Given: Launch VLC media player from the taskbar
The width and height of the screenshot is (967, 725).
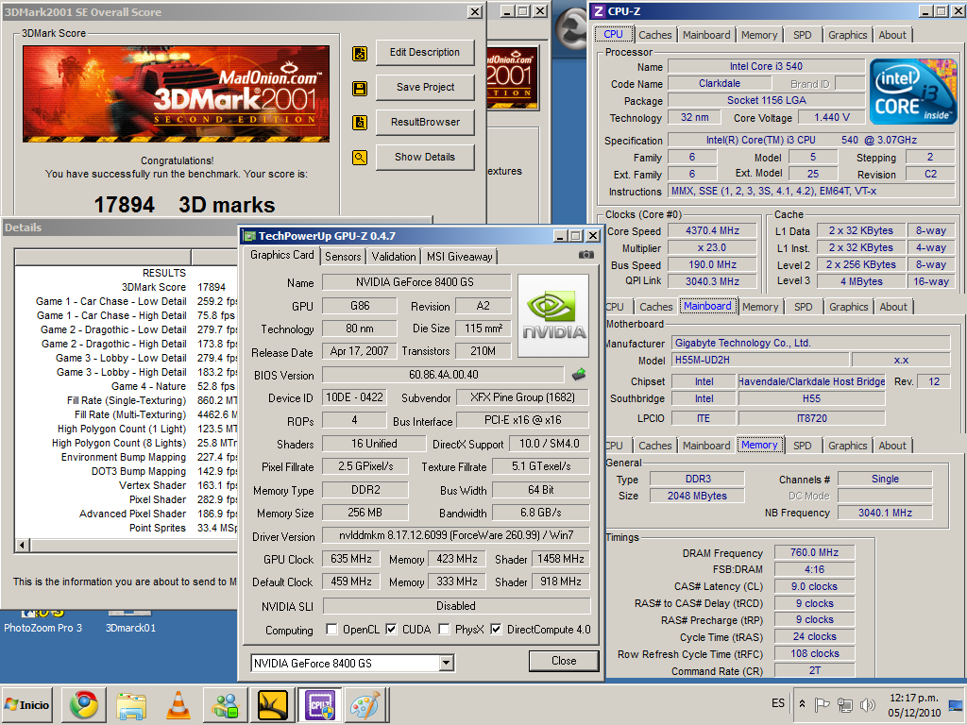Looking at the screenshot, I should tap(178, 705).
